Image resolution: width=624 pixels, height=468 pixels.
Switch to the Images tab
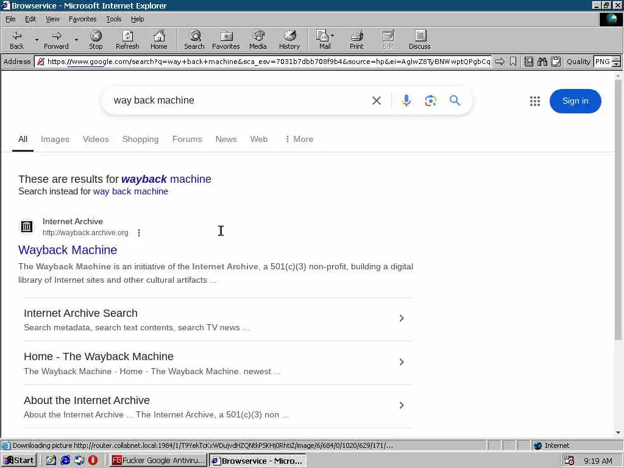tap(55, 140)
